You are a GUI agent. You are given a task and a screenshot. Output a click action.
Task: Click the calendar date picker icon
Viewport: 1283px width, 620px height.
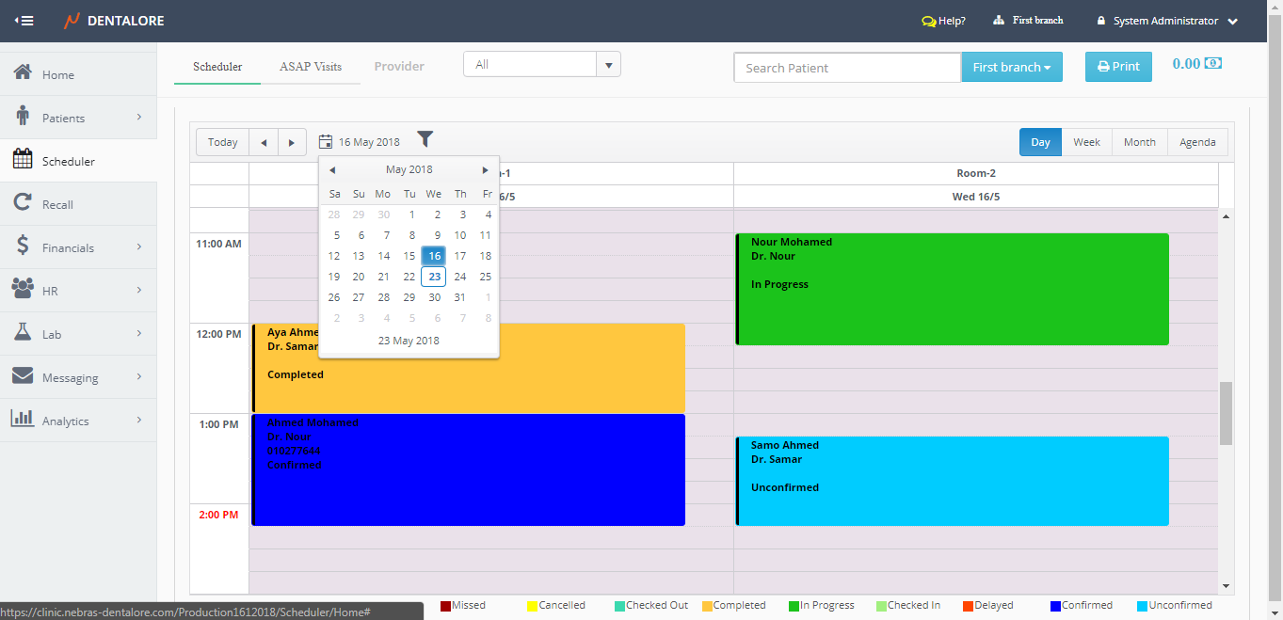click(326, 142)
